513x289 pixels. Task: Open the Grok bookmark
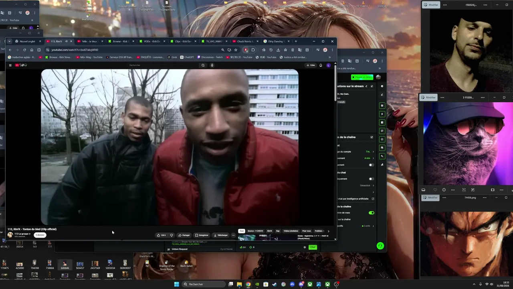pos(172,57)
